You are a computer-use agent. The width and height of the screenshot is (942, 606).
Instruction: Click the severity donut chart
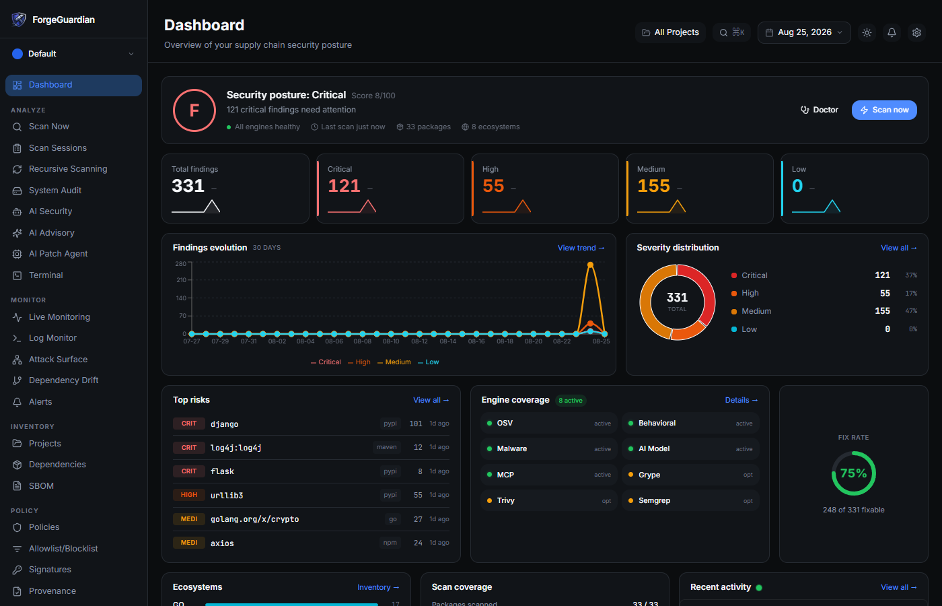[x=677, y=302]
